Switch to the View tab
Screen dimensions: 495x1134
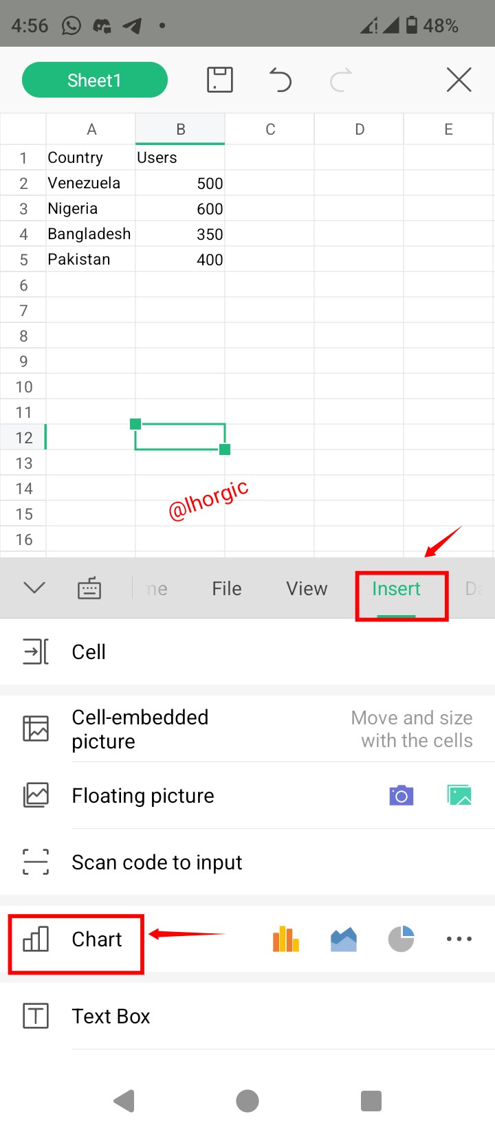pos(307,589)
